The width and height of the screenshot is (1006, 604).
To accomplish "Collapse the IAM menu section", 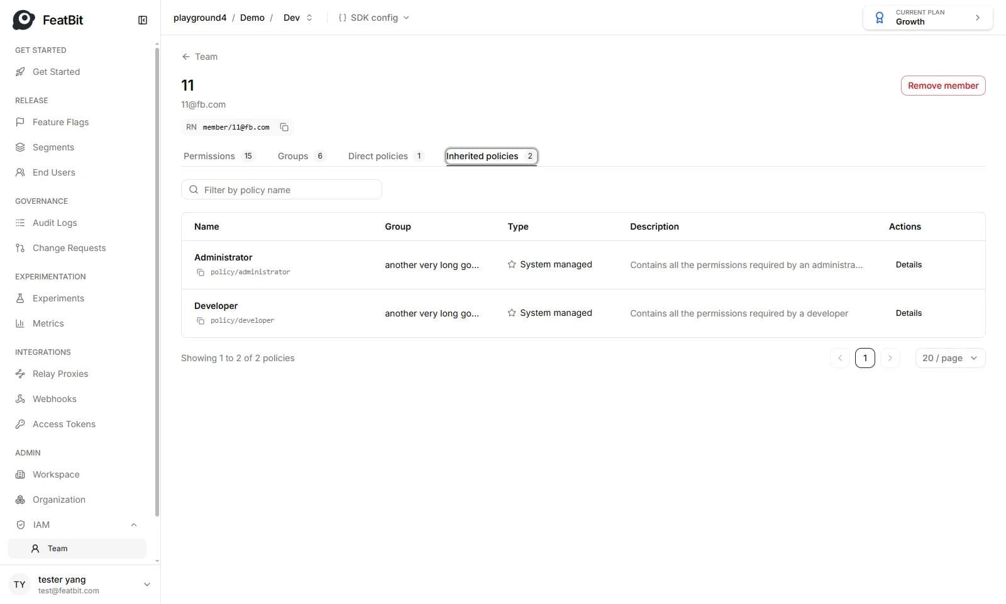I will (134, 525).
